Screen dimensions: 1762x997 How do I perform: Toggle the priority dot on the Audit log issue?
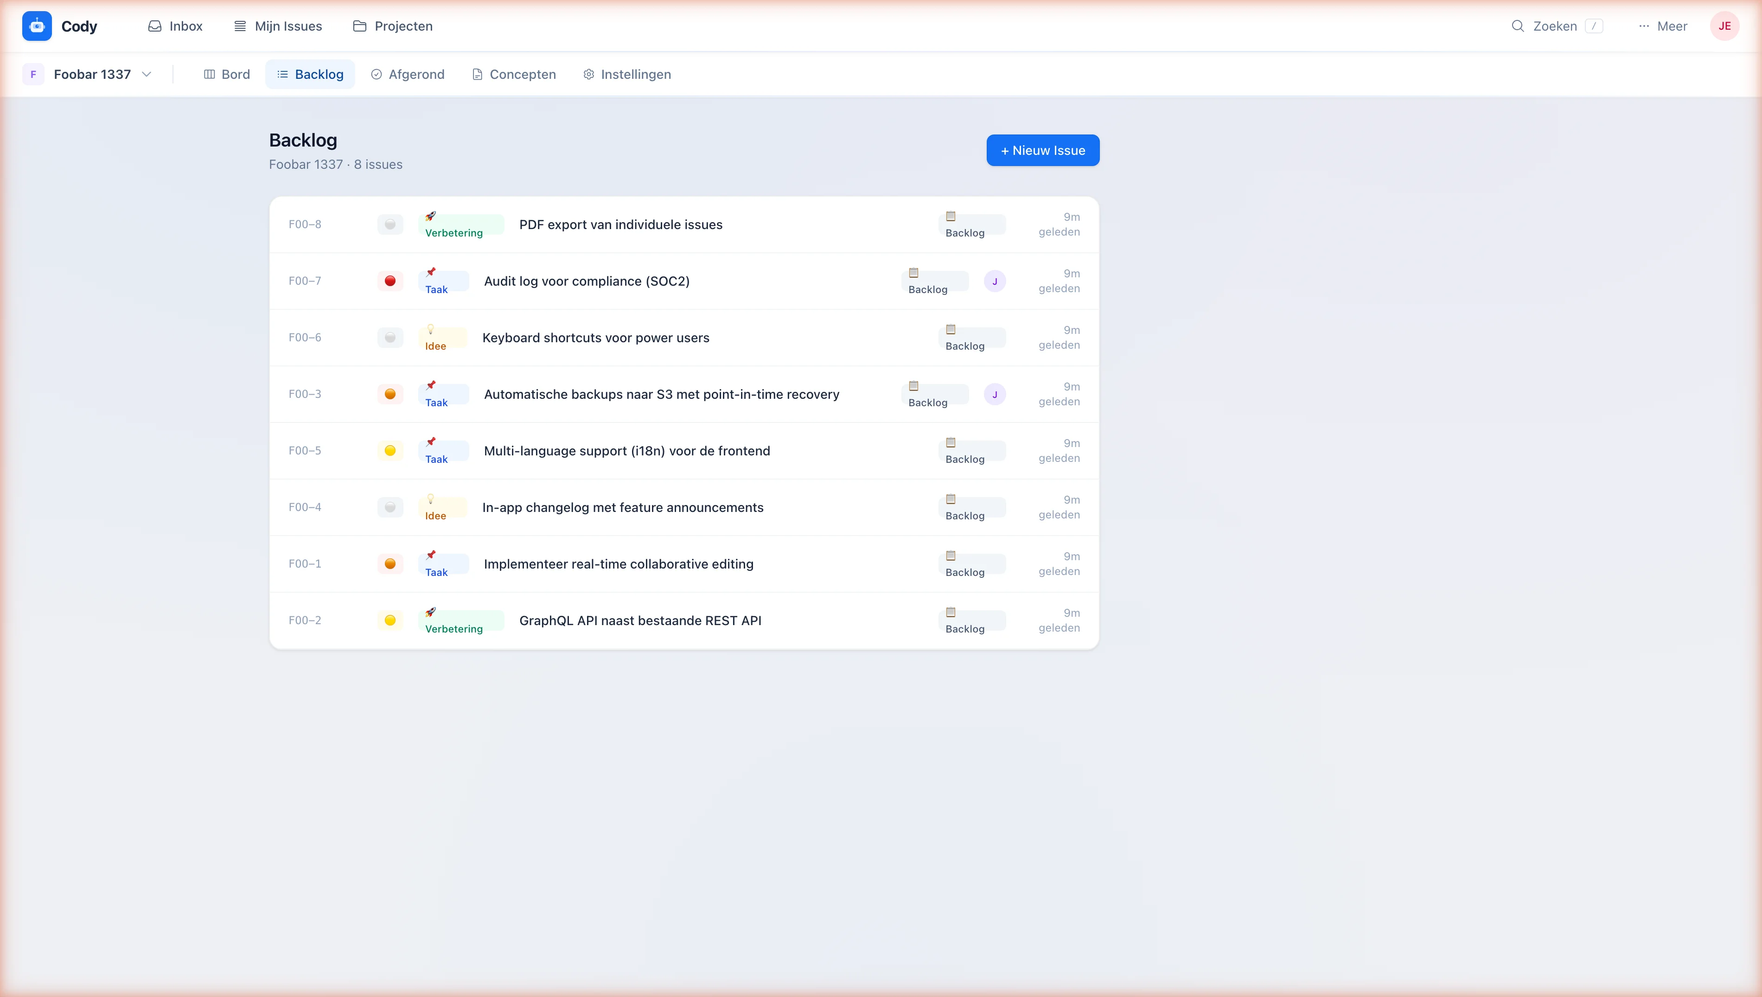[x=389, y=281]
